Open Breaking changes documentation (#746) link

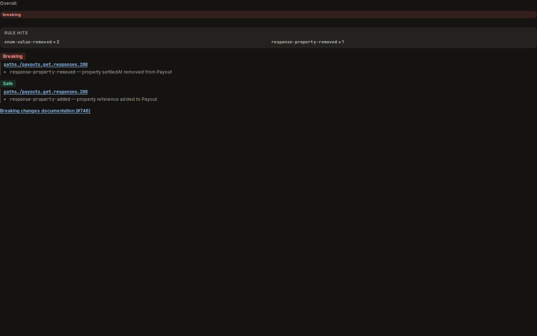[45, 111]
